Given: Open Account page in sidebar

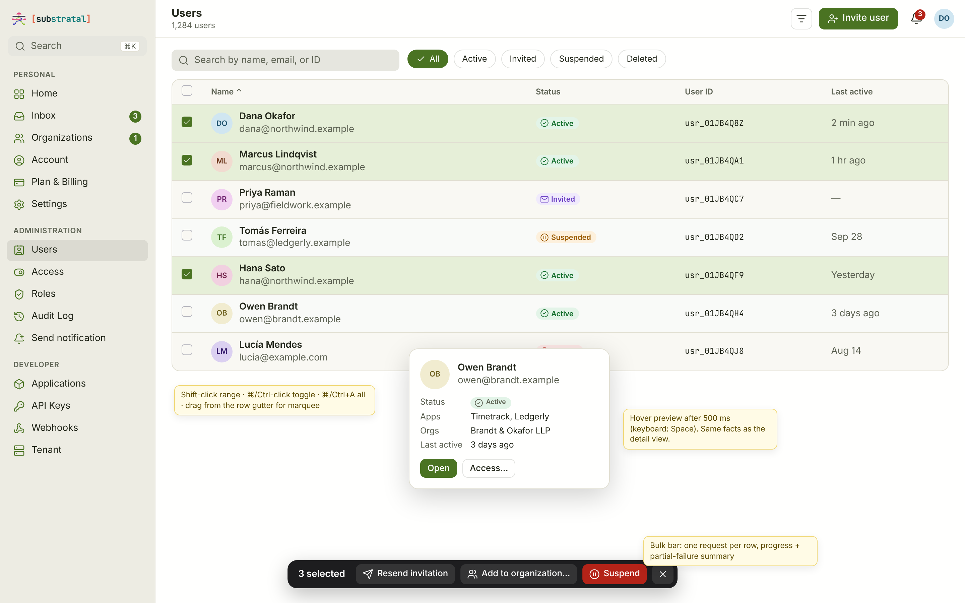Looking at the screenshot, I should 77,160.
